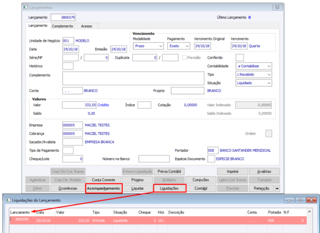Viewport: 320px width, 233px height.
Task: Click the Comissões button
Action: tap(201, 180)
